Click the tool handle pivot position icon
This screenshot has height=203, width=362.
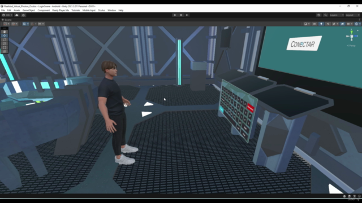(x=5, y=24)
